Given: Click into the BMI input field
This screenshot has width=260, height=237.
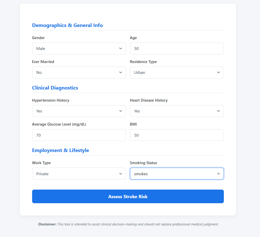Looking at the screenshot, I should click(177, 135).
